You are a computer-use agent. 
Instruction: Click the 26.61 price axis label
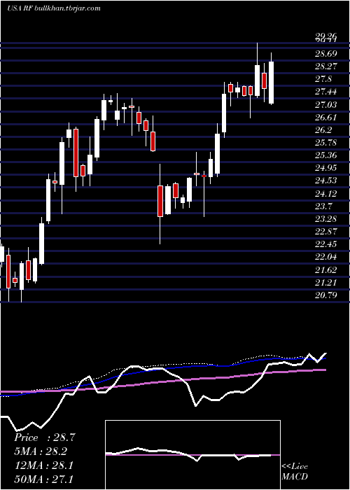coord(326,118)
